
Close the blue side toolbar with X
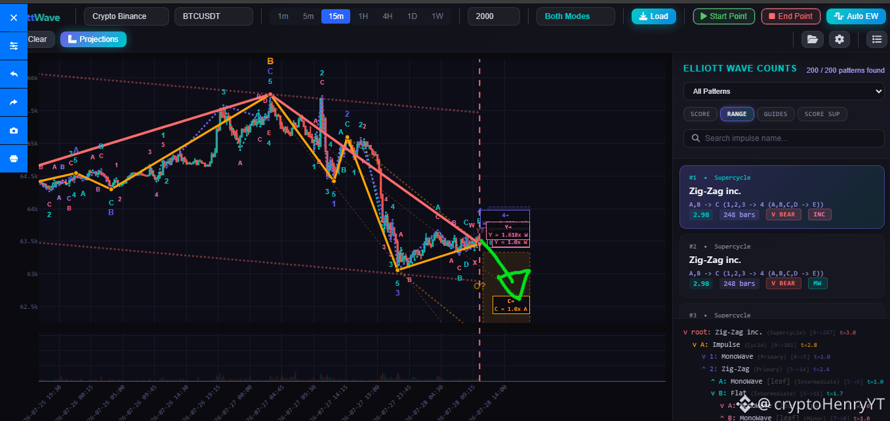14,17
